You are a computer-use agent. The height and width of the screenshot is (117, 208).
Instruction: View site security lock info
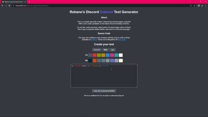point(14,6)
